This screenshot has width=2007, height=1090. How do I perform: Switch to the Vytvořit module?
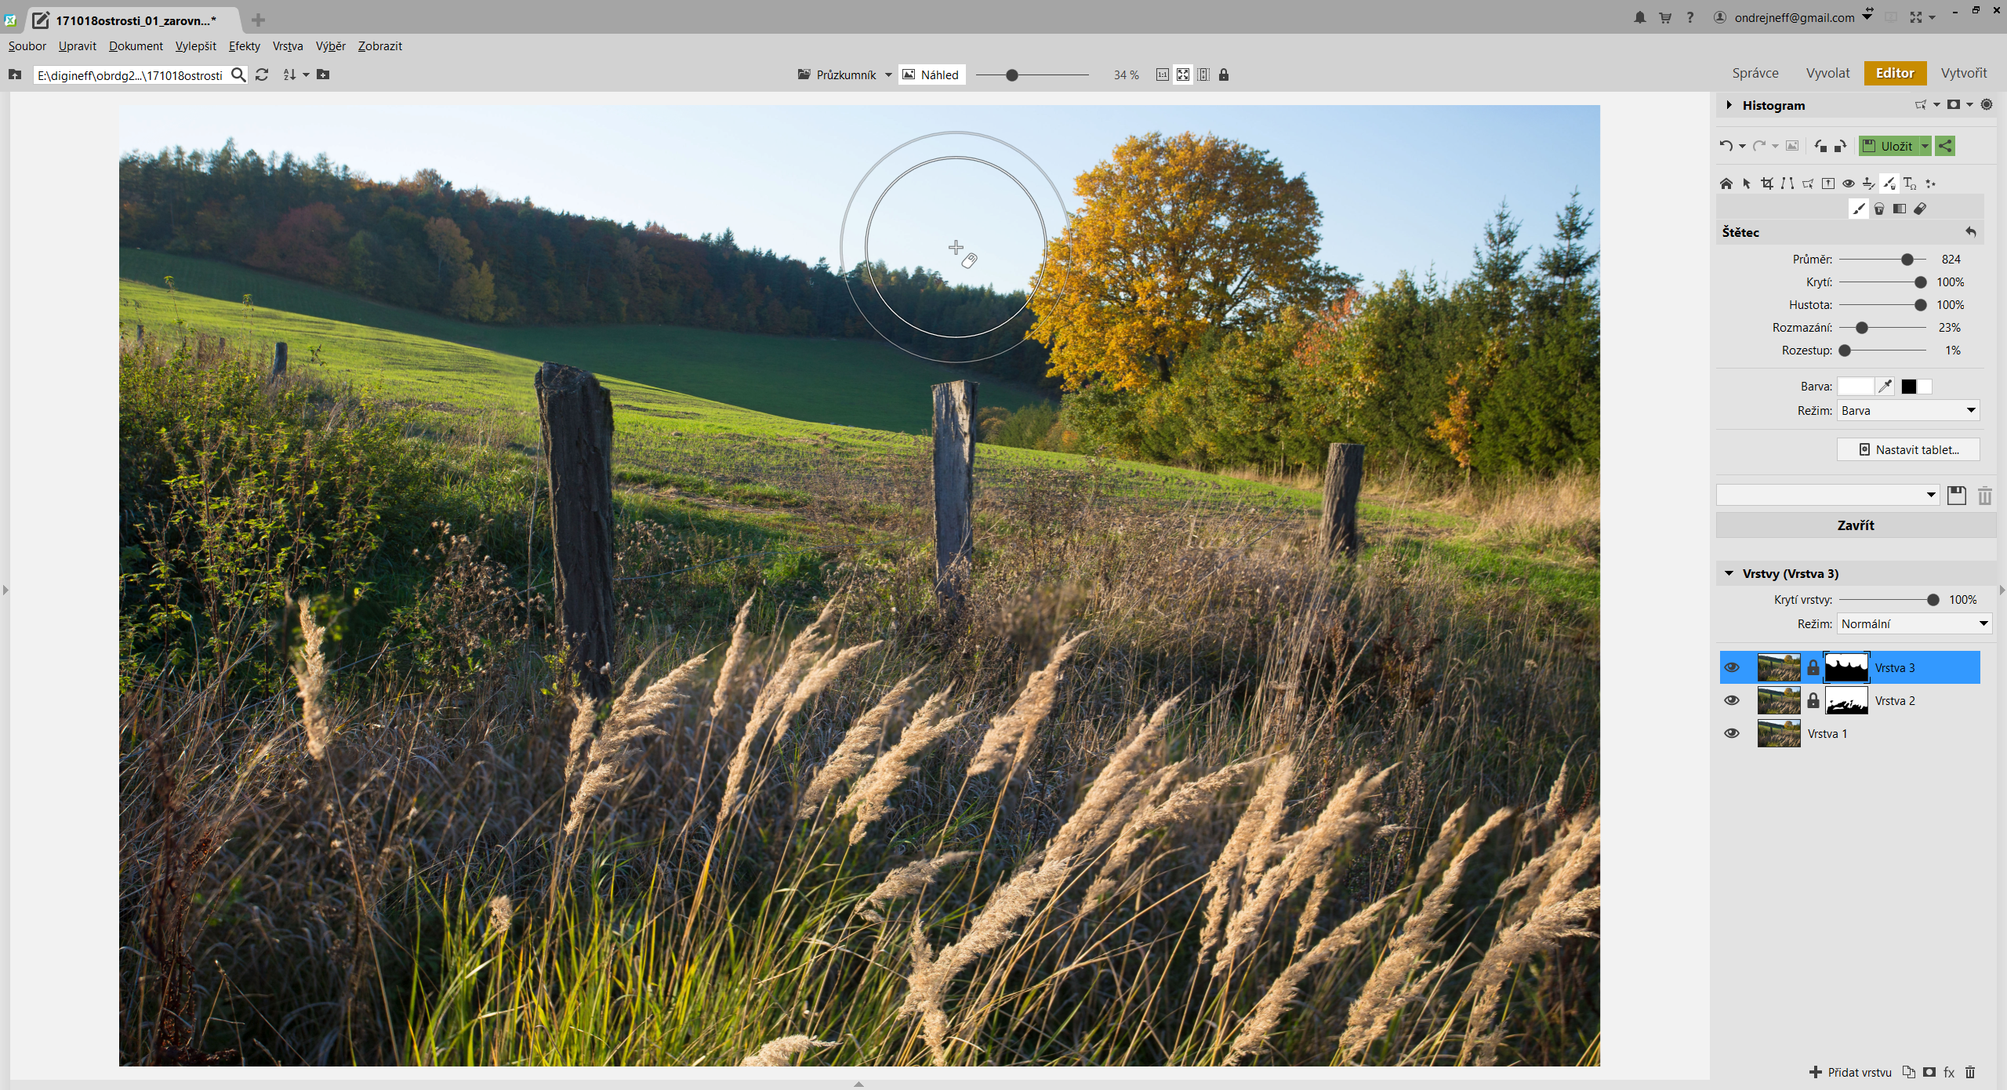point(1963,73)
